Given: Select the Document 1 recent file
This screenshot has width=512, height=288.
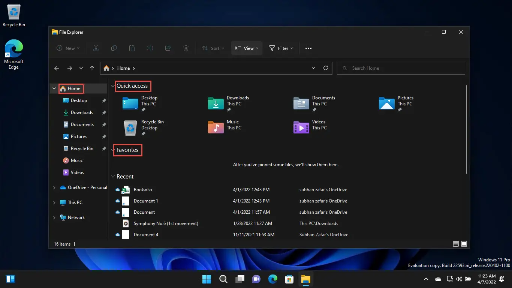Looking at the screenshot, I should click(146, 201).
